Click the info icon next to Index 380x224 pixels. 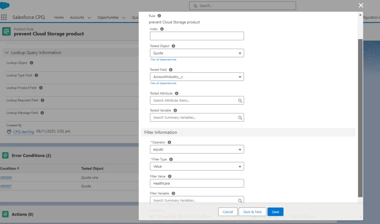[162, 29]
